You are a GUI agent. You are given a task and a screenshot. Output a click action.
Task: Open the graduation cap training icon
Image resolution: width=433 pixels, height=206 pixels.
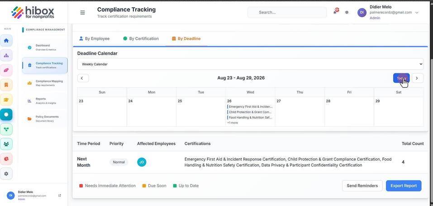[6, 100]
